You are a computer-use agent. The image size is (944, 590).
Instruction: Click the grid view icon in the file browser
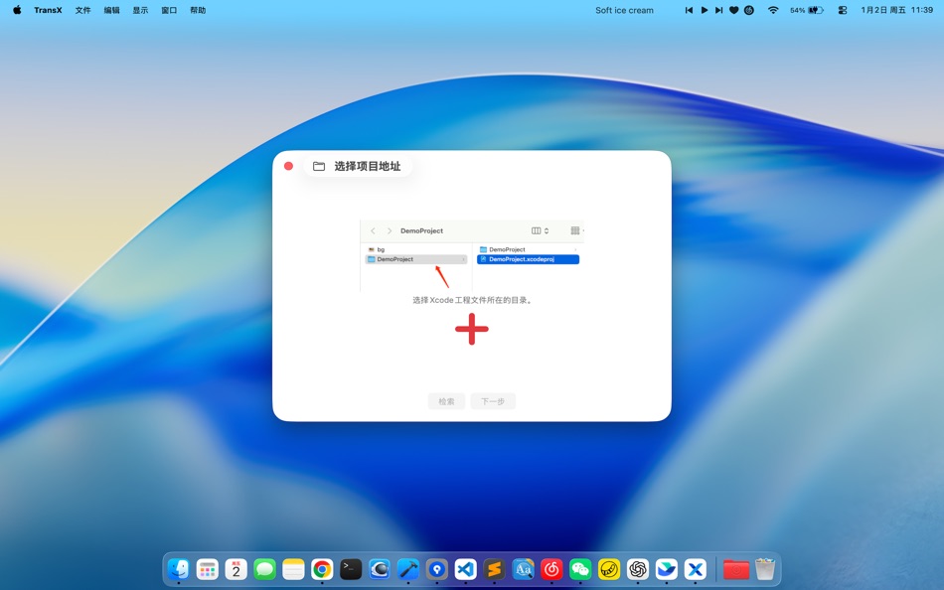574,230
